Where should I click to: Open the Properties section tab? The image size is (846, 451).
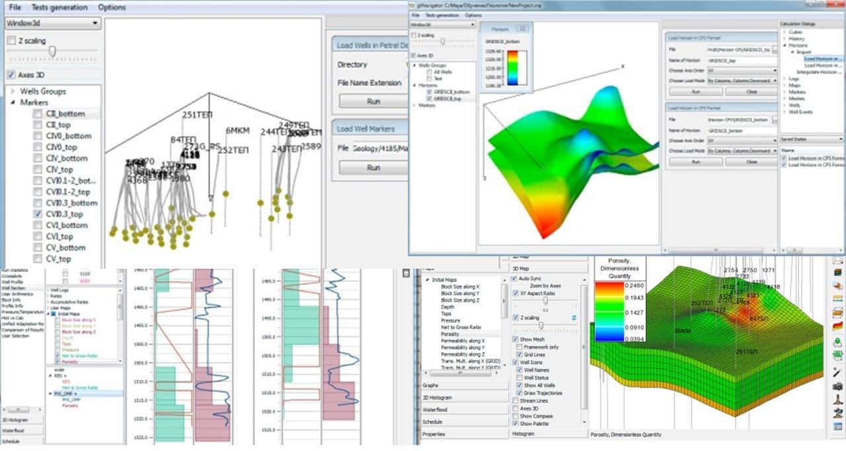pos(465,434)
